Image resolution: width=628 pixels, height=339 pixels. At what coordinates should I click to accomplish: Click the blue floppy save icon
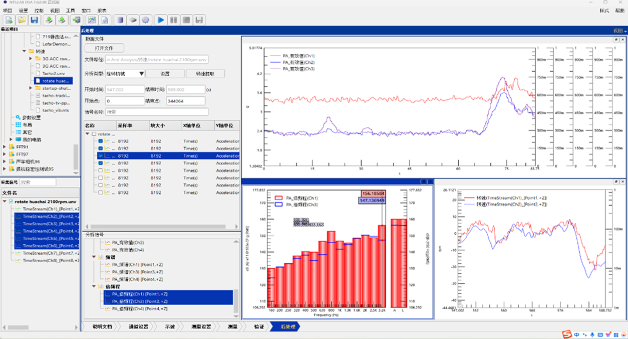point(35,20)
